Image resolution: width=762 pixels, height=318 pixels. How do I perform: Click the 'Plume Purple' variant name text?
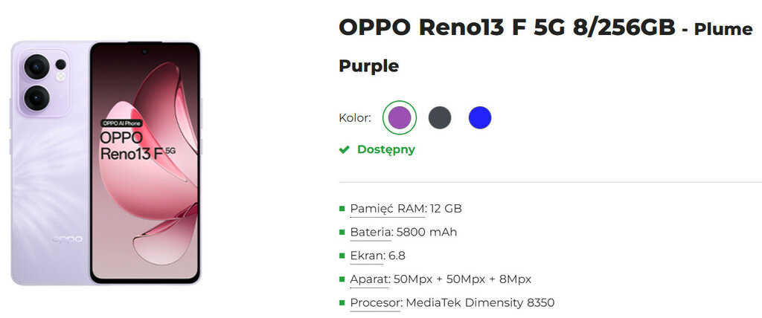coord(369,66)
